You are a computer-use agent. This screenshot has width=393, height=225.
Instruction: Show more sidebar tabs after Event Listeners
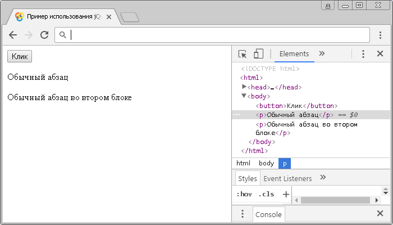pyautogui.click(x=323, y=177)
